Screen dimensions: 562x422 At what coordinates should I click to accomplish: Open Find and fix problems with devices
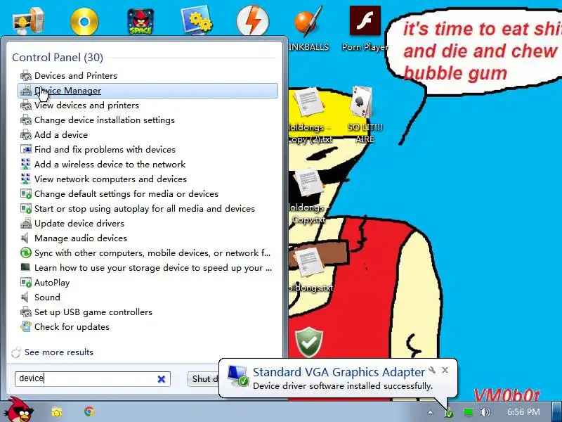point(148,149)
